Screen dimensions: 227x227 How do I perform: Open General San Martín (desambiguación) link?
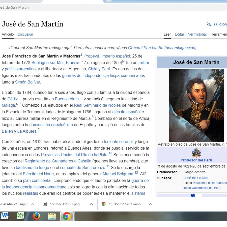coord(162,48)
